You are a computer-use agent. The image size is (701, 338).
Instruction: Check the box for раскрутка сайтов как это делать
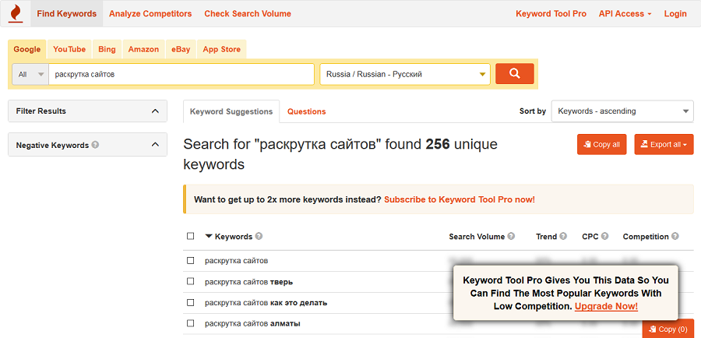coord(191,303)
